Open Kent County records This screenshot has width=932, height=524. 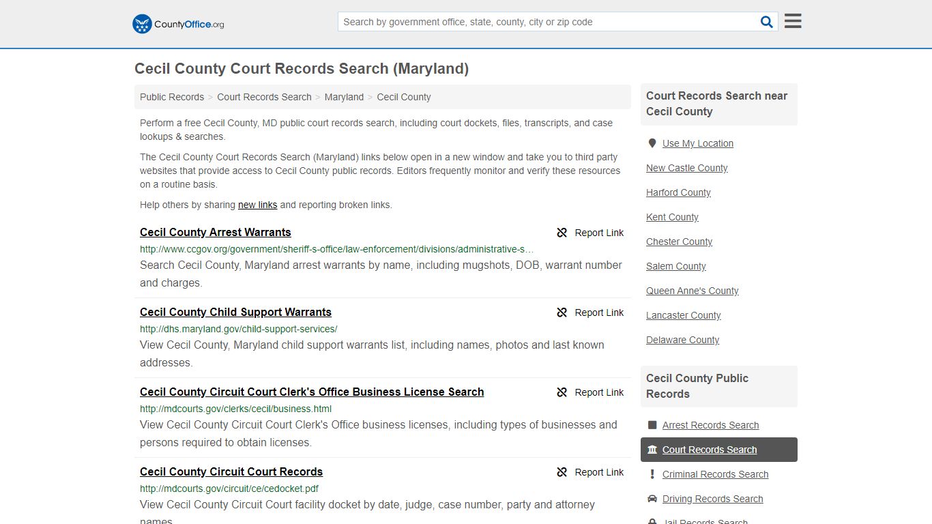(x=672, y=217)
